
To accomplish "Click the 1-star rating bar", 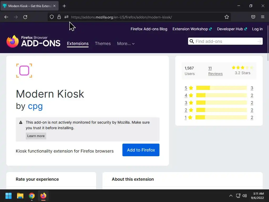I will [x=221, y=118].
